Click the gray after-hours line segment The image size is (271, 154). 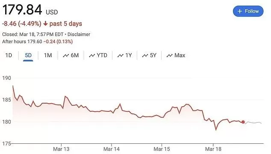click(253, 122)
